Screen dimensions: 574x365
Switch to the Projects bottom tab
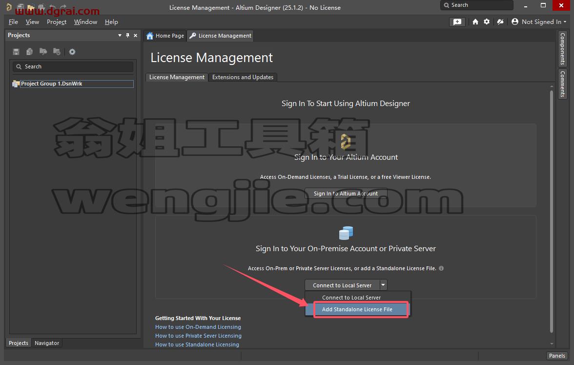pos(19,343)
